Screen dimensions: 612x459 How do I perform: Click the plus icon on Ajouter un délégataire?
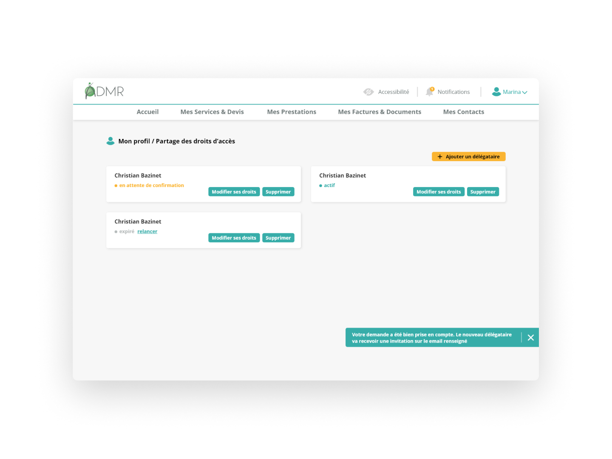click(x=440, y=156)
